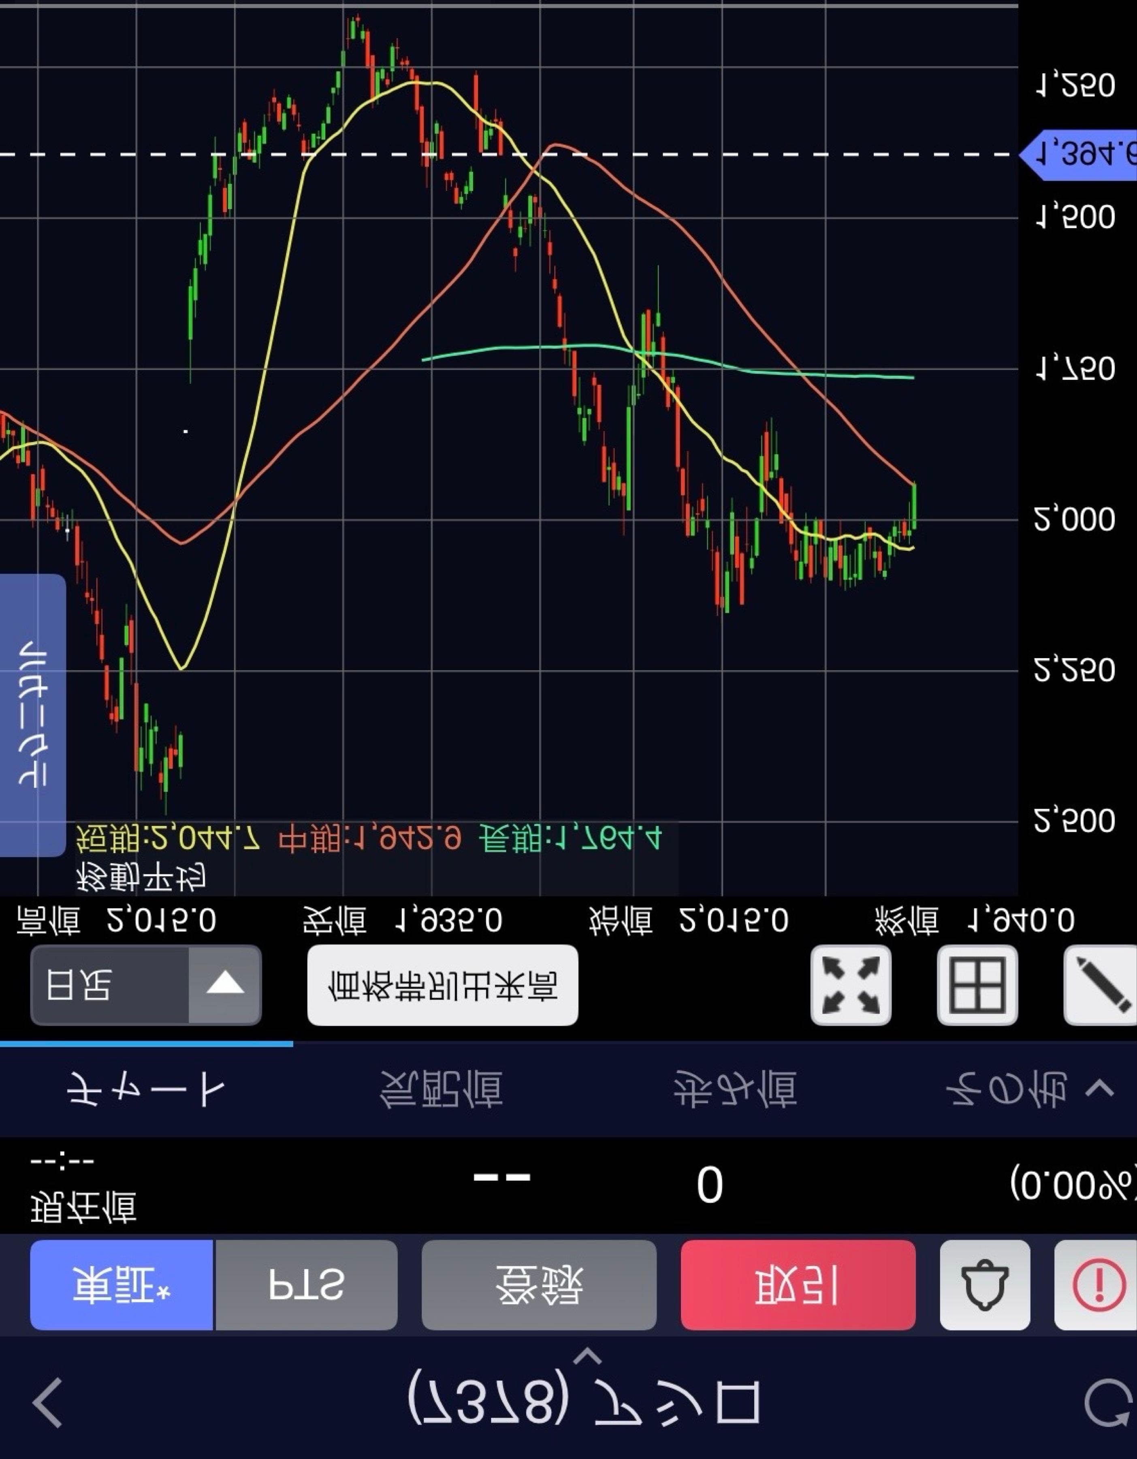Image resolution: width=1137 pixels, height=1459 pixels.
Task: Select the チャート tab
Action: [x=145, y=1089]
